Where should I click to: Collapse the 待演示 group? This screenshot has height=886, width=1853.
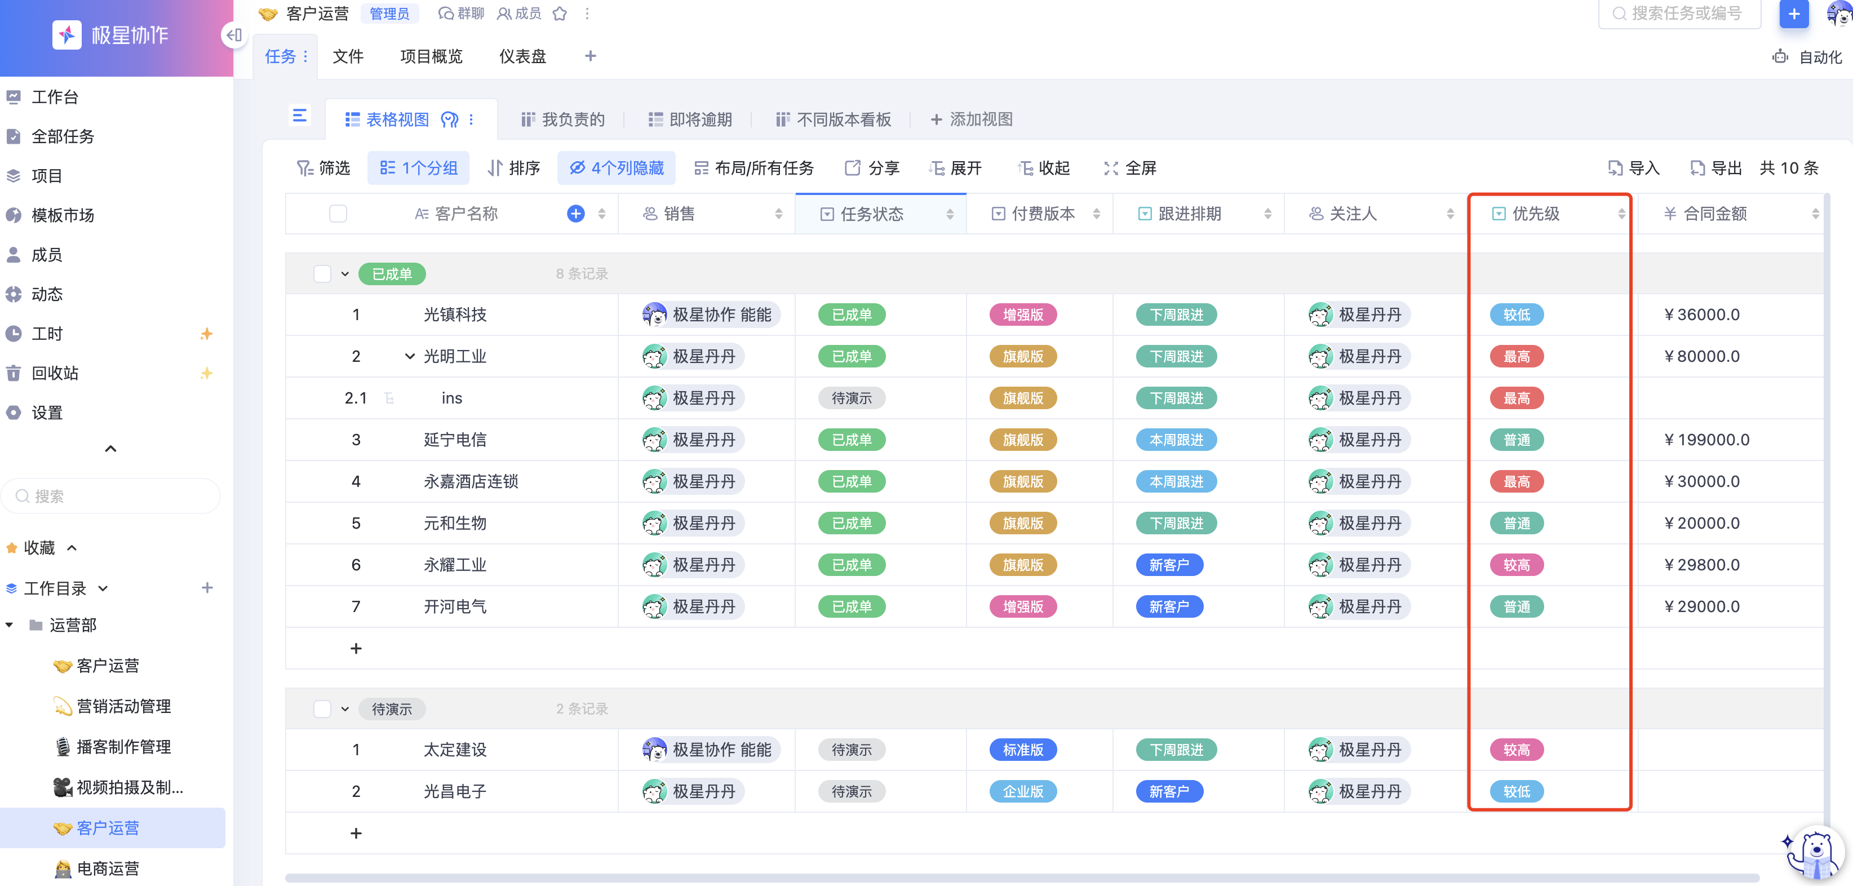point(345,709)
